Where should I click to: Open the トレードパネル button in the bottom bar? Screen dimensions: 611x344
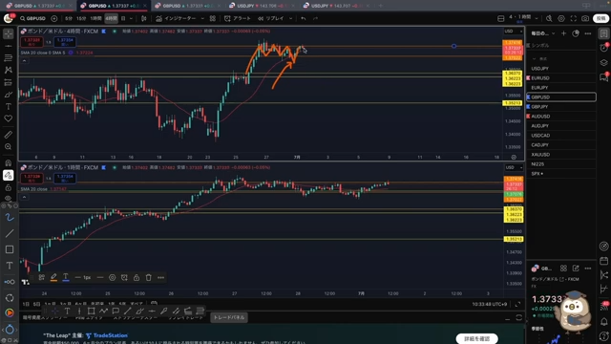[x=229, y=317]
